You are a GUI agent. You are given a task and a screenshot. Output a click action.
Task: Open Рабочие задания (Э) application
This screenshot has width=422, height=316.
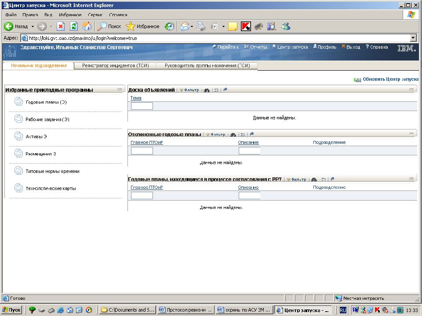coord(47,119)
